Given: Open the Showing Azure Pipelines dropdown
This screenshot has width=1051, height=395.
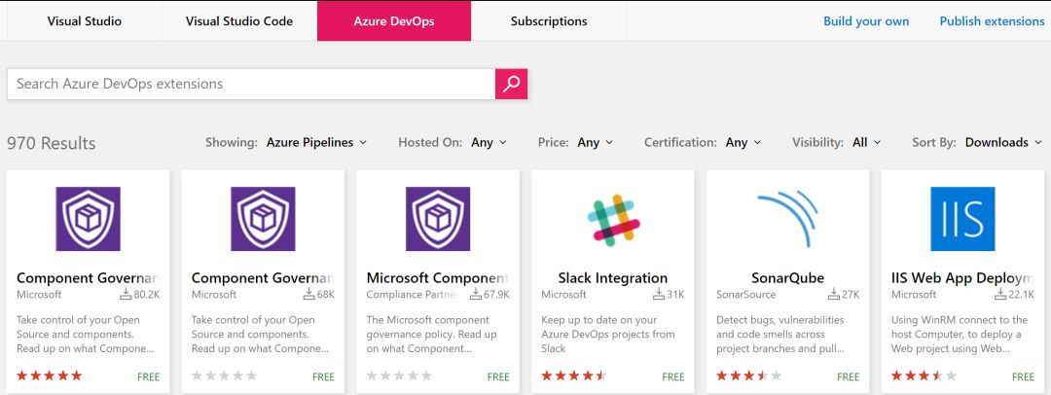Looking at the screenshot, I should pyautogui.click(x=316, y=142).
